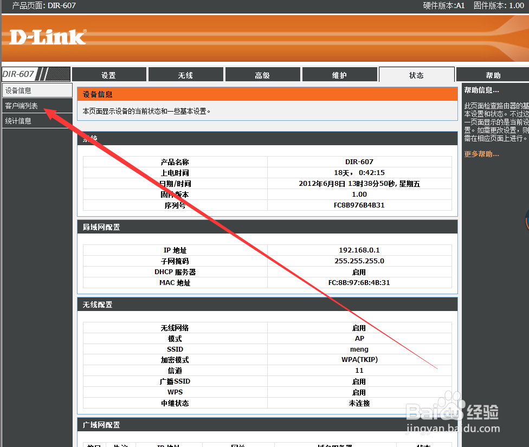Open the 高级 tab

(x=262, y=75)
